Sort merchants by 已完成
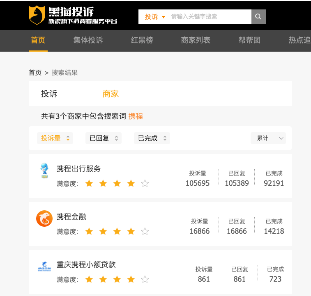This screenshot has height=296, width=311. coord(152,138)
